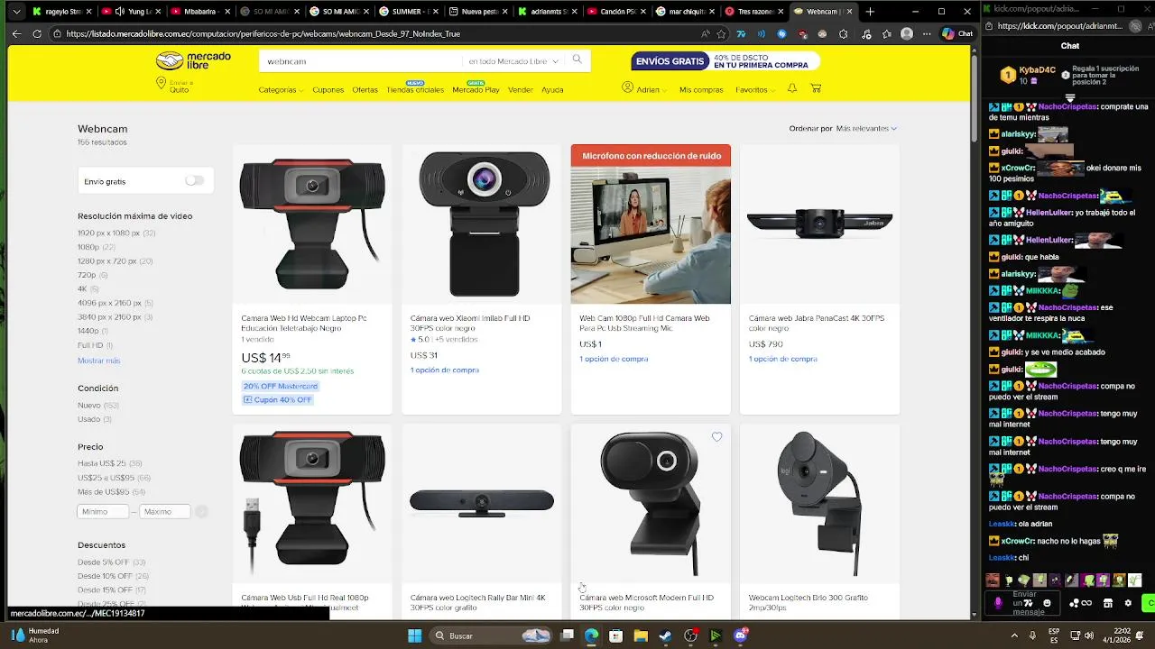The width and height of the screenshot is (1155, 649).
Task: Filter by Usado condition
Action: (x=95, y=419)
